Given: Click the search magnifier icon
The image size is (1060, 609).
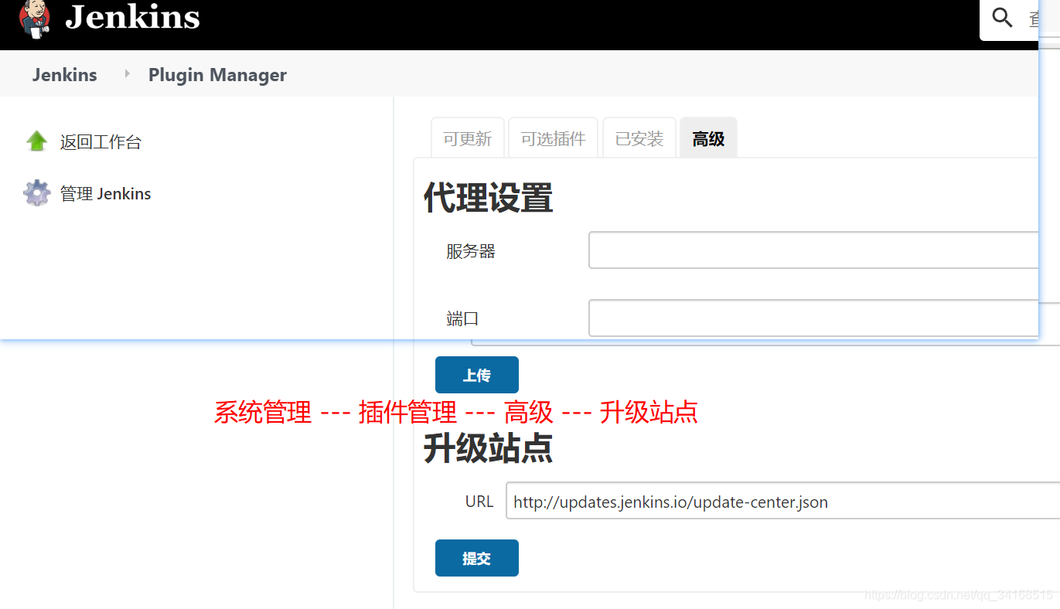Looking at the screenshot, I should [1002, 18].
